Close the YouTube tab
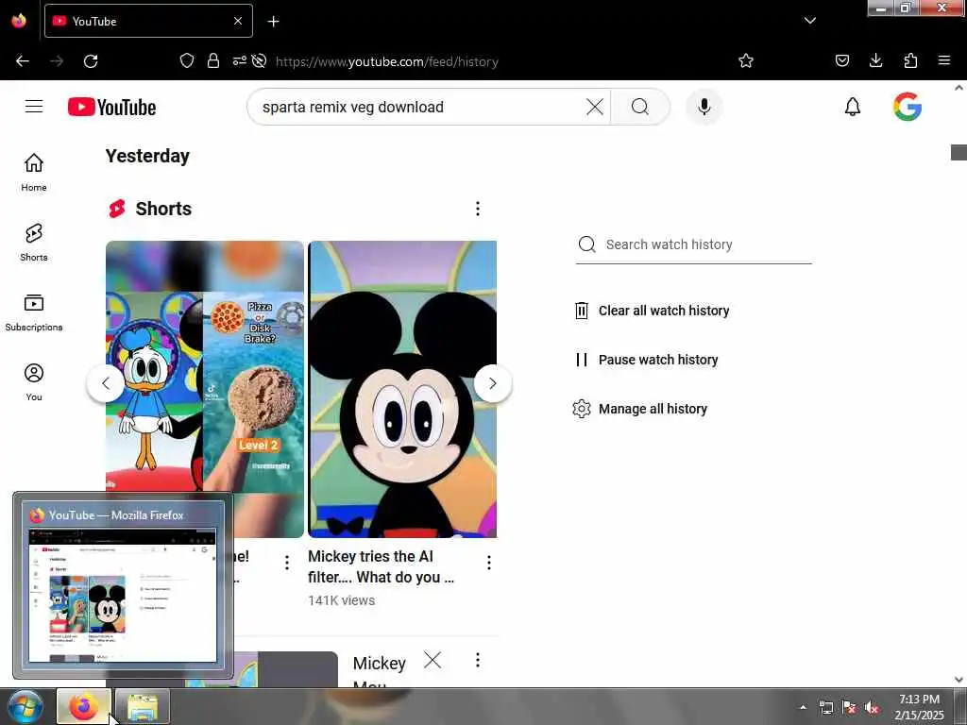Viewport: 967px width, 725px height. pos(237,21)
